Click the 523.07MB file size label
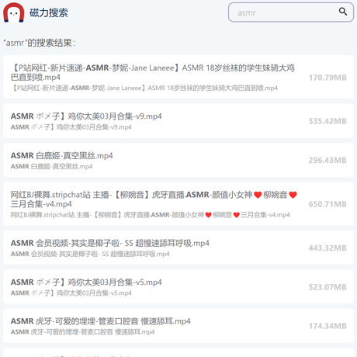Screen dimensions: 357x357 328,287
